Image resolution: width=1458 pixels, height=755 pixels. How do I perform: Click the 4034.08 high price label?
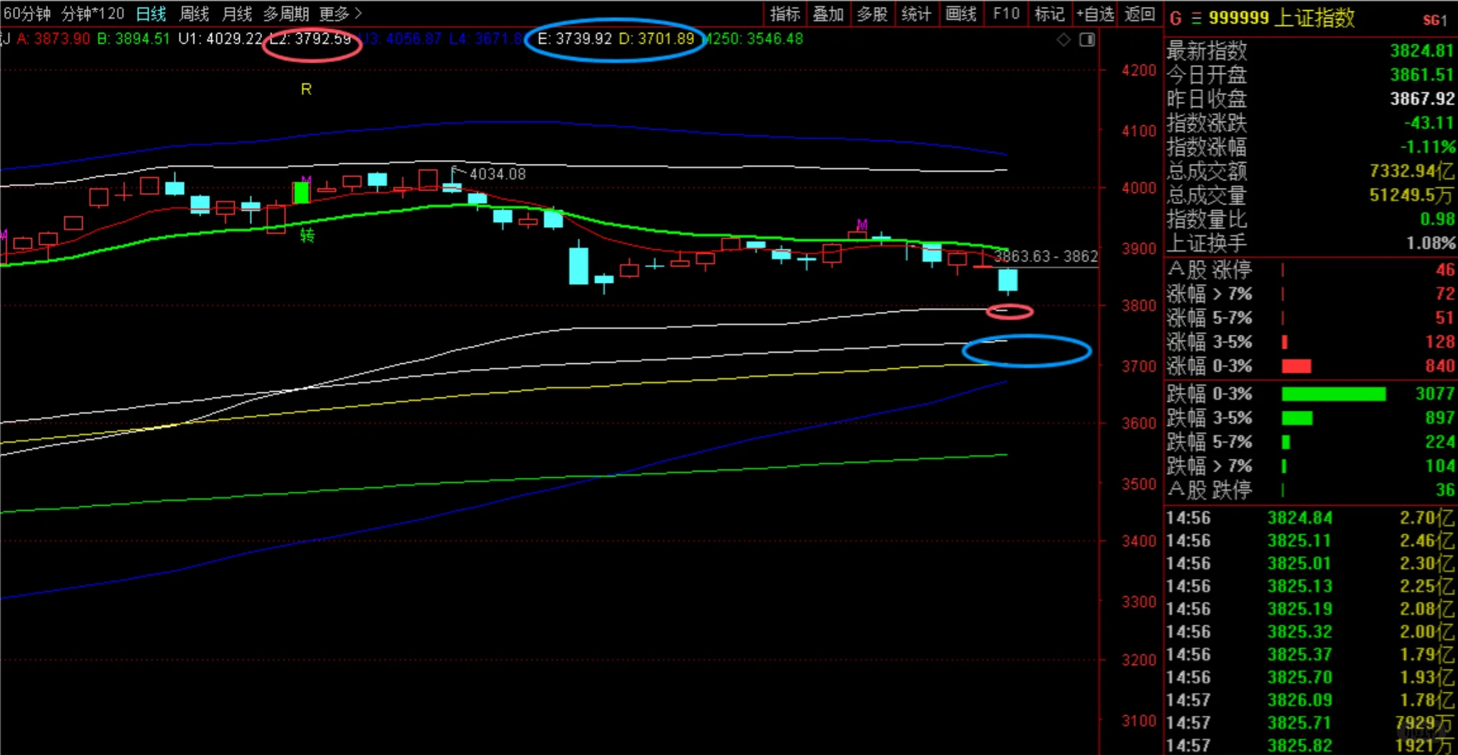[497, 174]
